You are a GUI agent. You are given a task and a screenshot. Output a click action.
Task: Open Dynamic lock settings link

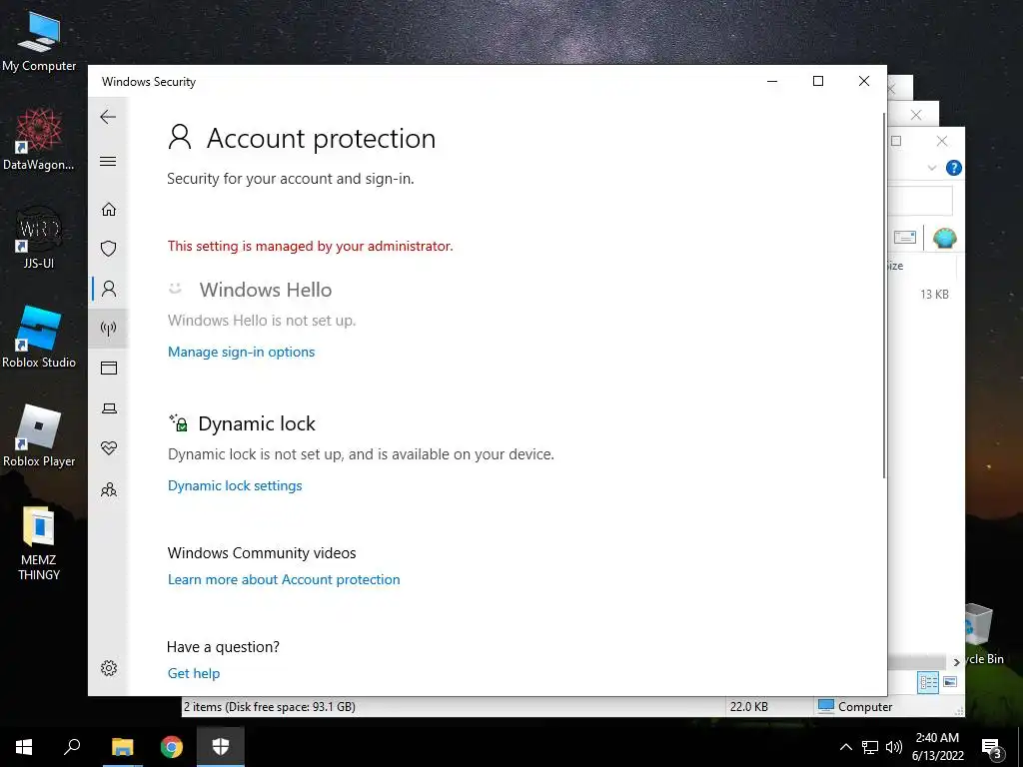tap(235, 485)
